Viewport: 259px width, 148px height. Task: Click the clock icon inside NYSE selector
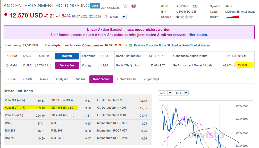point(106,17)
